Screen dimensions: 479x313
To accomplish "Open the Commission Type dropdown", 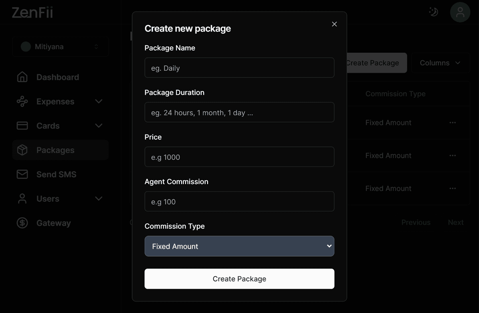I will (239, 246).
